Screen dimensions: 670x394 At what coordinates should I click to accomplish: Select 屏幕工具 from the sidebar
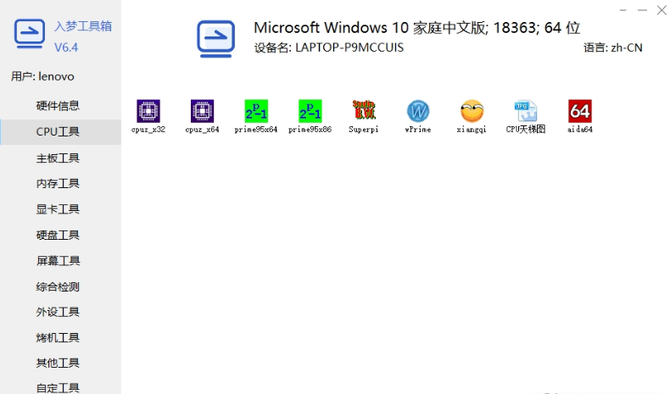[60, 261]
